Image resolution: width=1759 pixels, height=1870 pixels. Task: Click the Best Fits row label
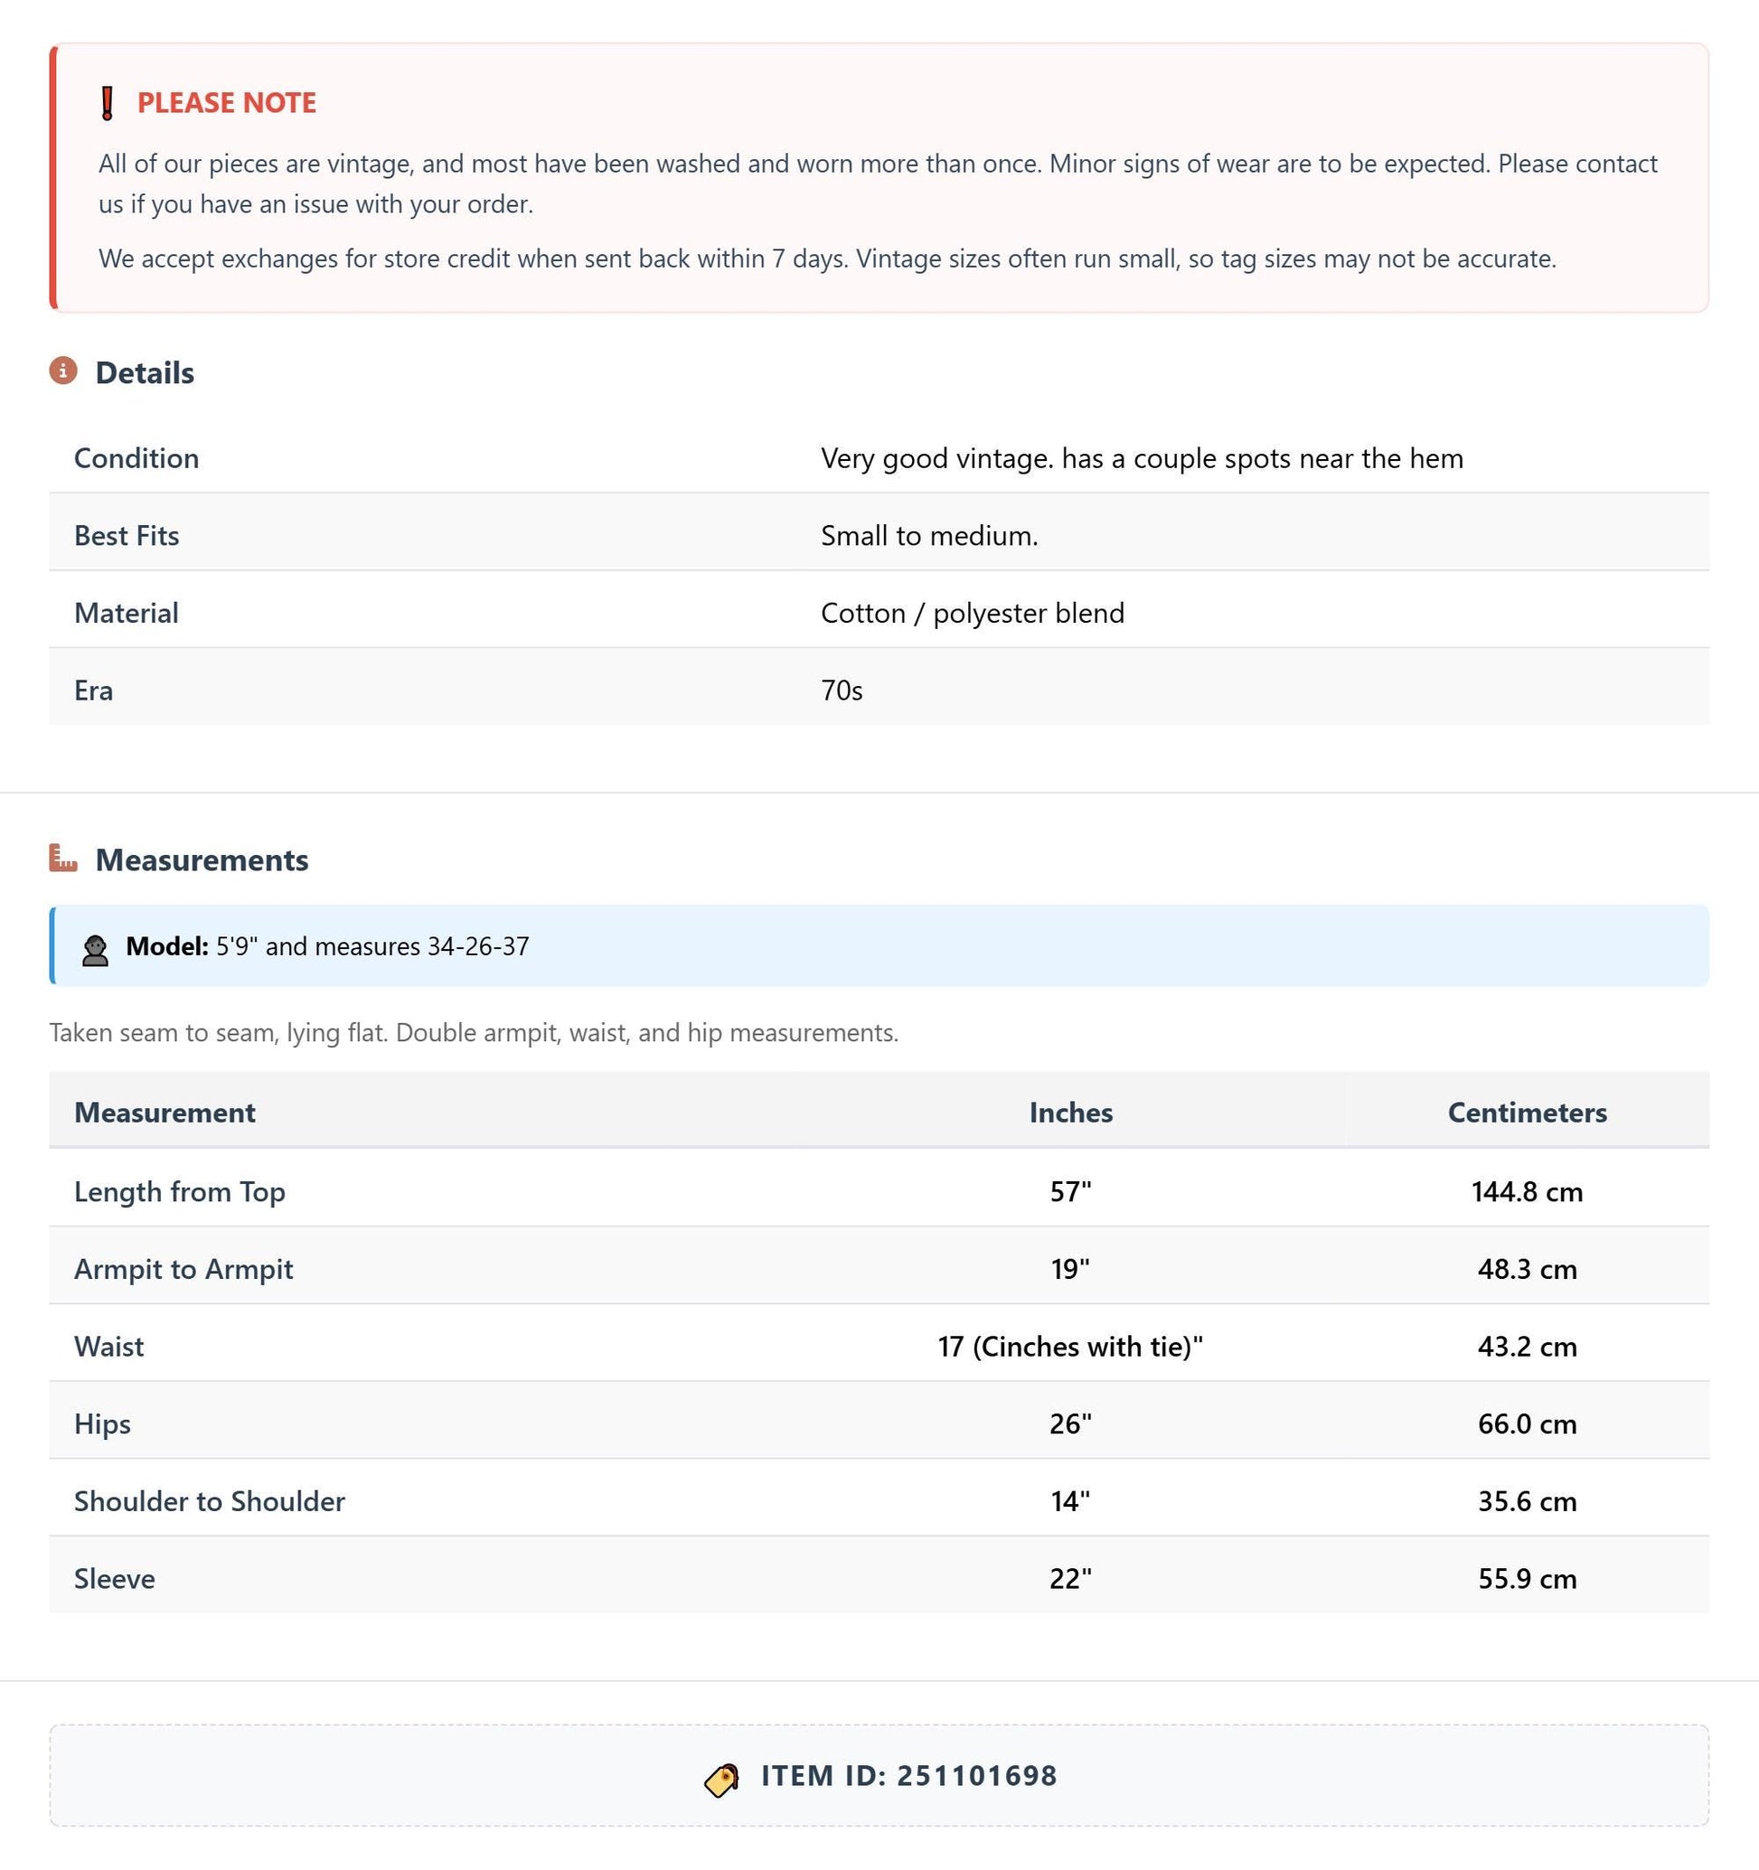[127, 535]
